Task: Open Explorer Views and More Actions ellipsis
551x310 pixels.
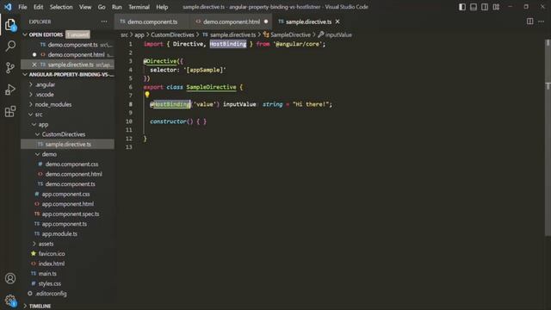Action: tap(104, 22)
